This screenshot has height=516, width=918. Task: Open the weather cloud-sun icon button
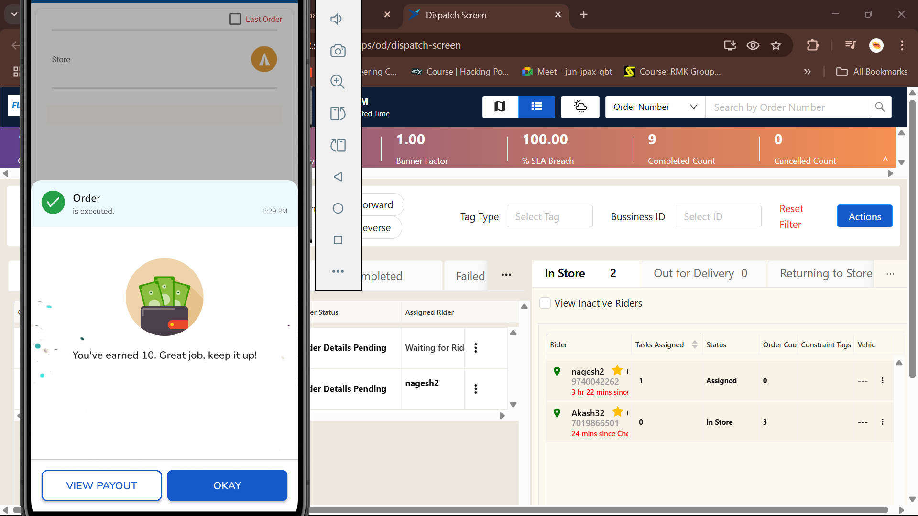[580, 107]
